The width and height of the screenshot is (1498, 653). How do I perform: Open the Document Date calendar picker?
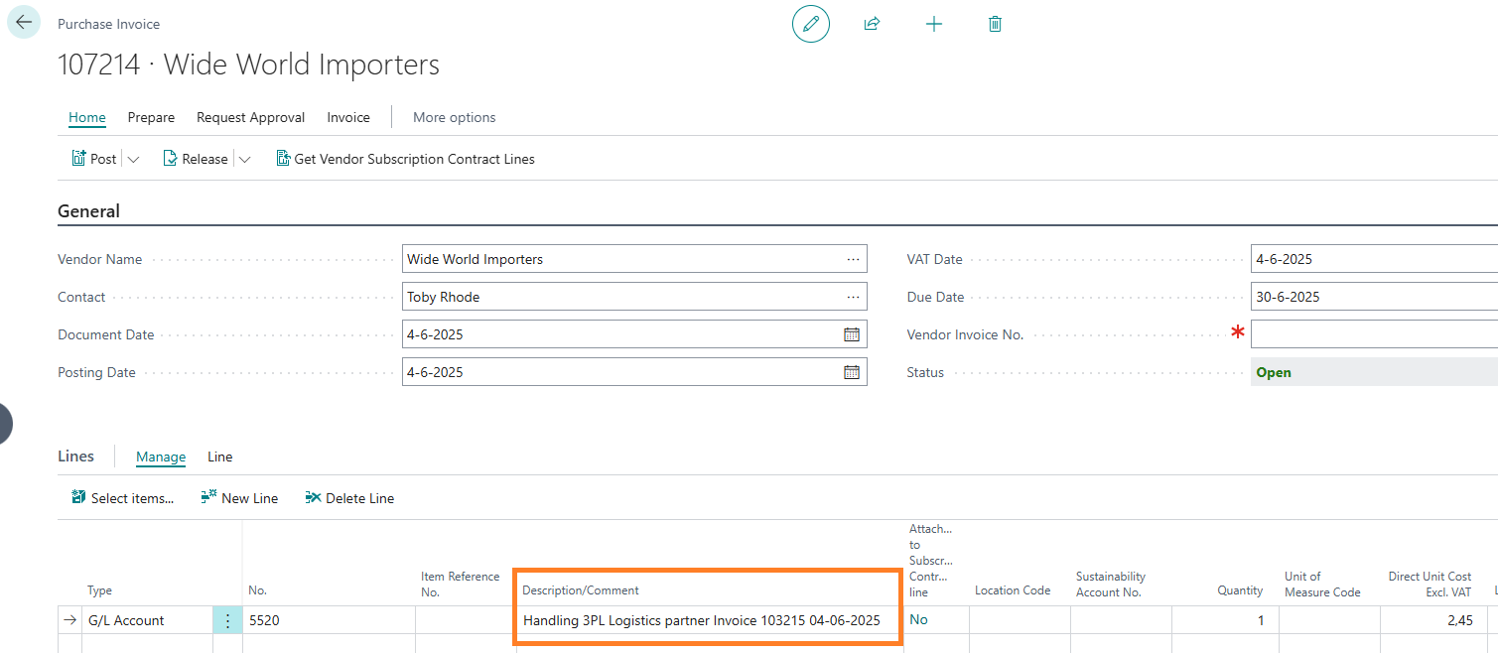852,334
